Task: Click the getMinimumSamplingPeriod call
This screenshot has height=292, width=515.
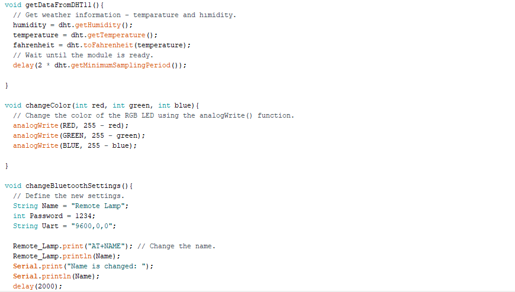Action: pyautogui.click(x=124, y=65)
